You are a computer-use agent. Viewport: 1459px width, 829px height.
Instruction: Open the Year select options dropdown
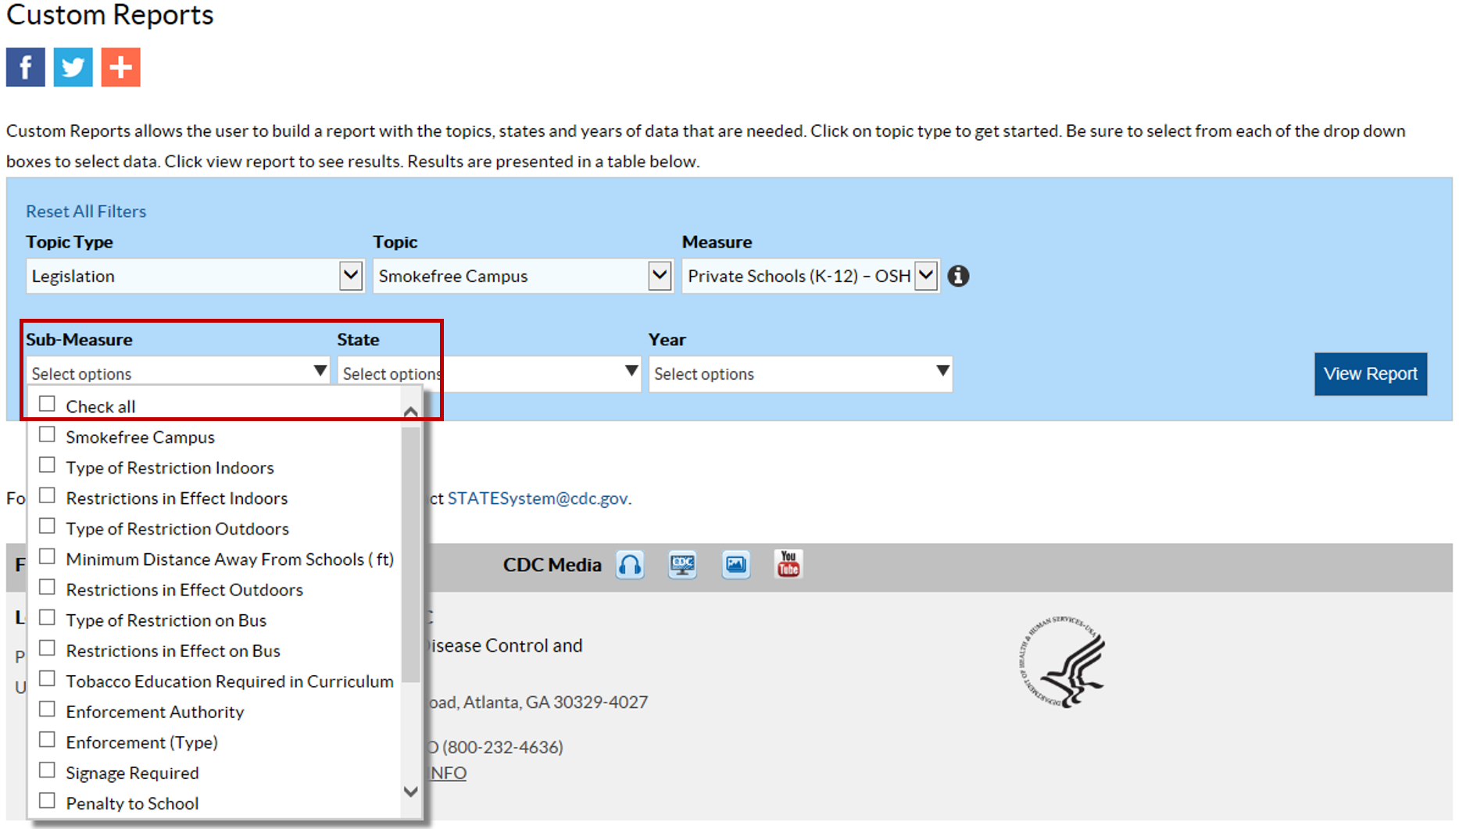[x=800, y=373]
